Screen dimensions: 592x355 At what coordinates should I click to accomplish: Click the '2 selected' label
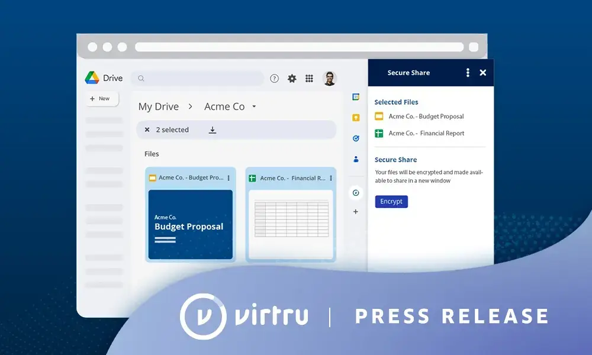pyautogui.click(x=172, y=130)
